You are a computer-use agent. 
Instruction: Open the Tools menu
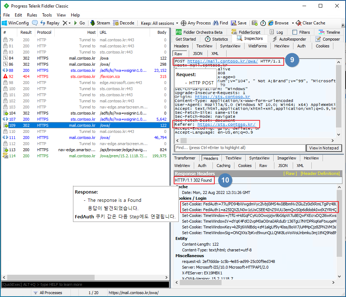47,15
